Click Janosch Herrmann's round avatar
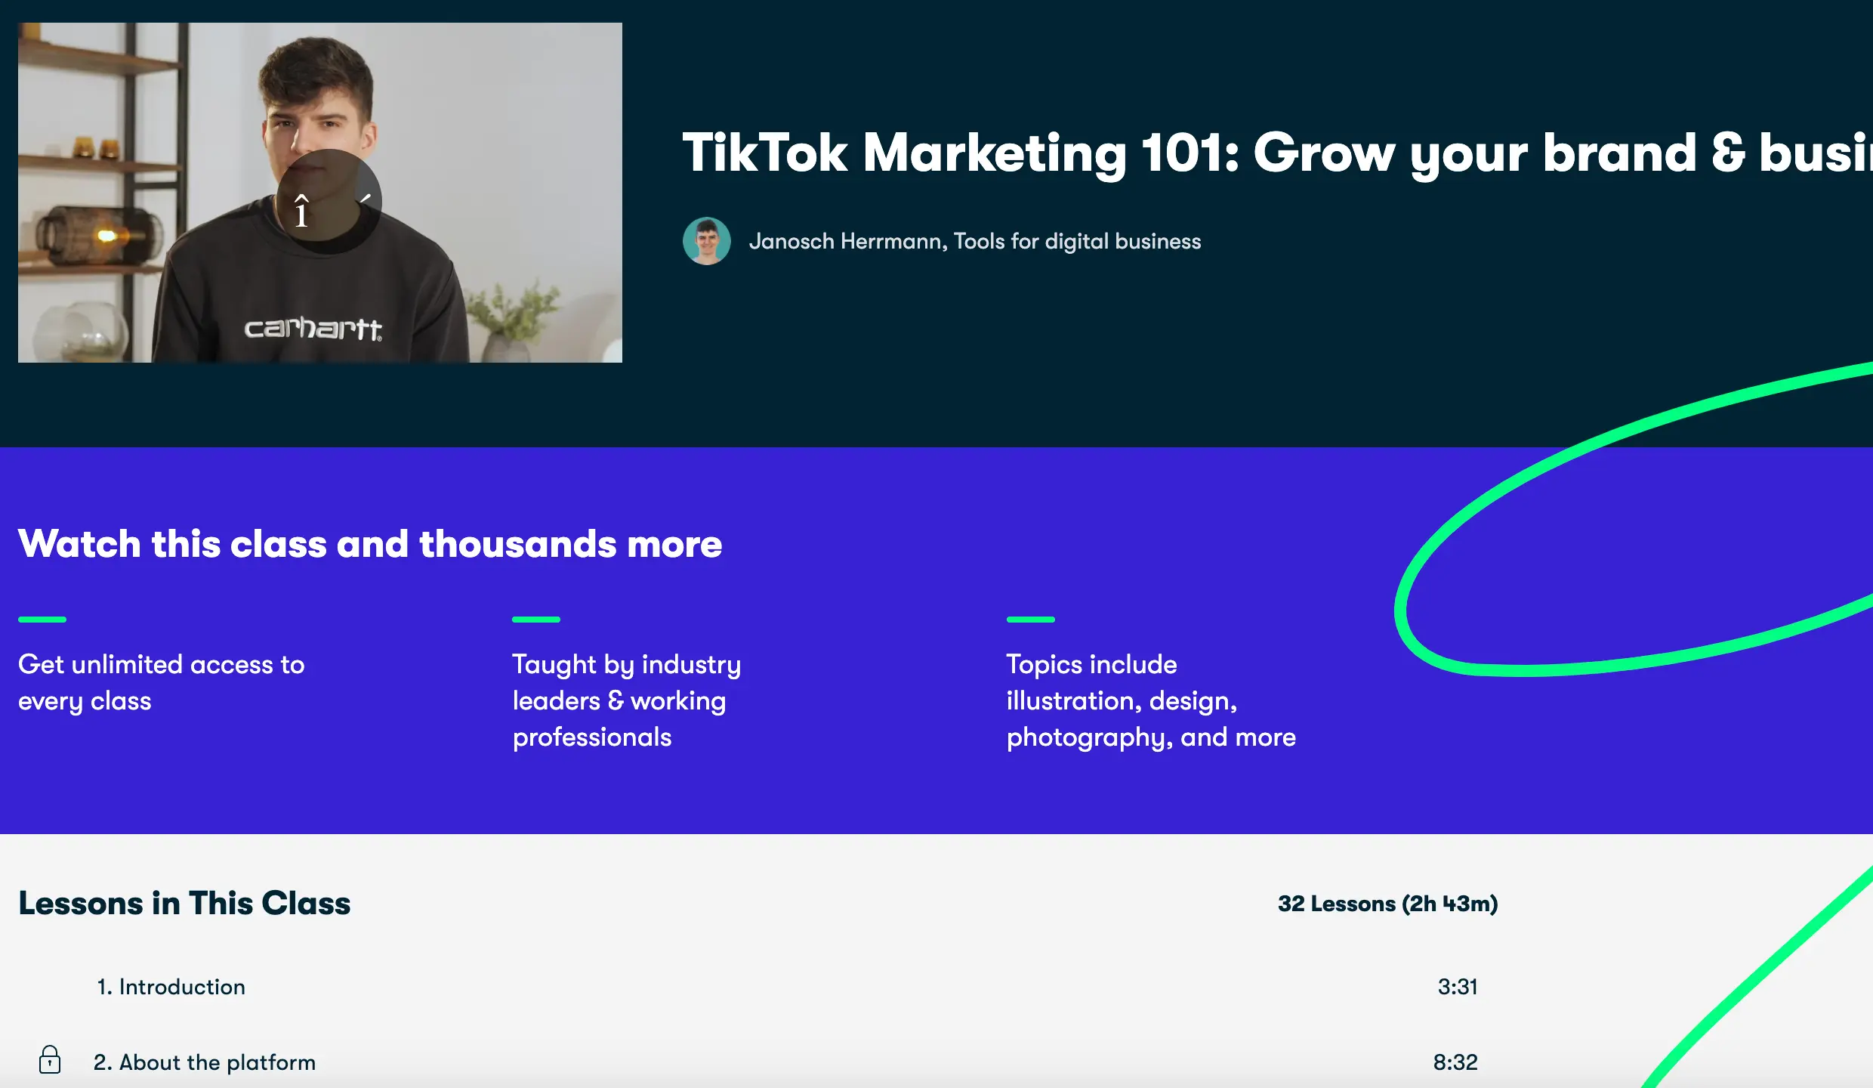 point(706,241)
